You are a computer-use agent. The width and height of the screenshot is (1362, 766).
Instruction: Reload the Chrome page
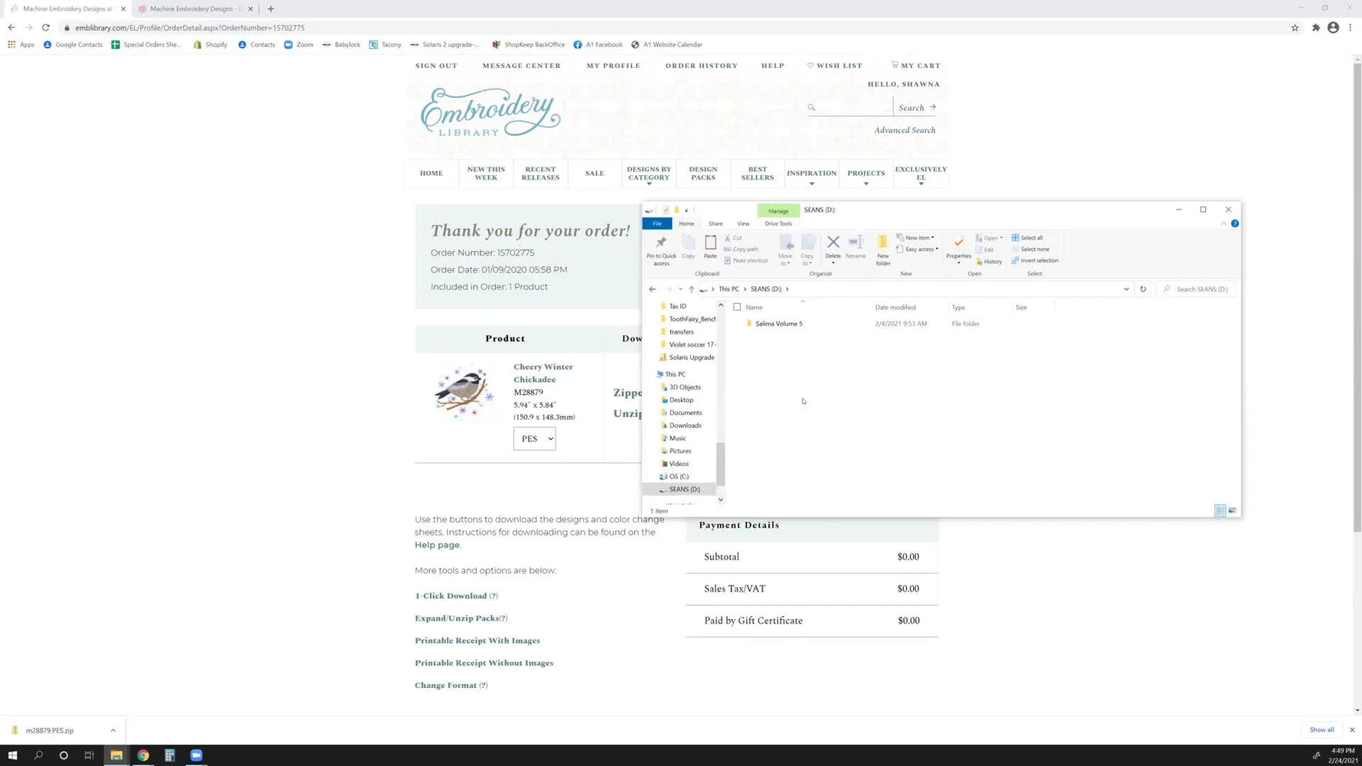coord(46,28)
